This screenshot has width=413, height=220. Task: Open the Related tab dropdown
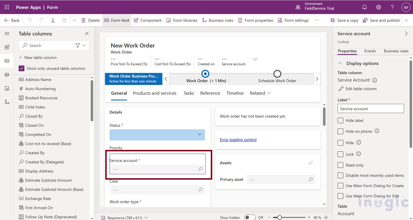260,93
